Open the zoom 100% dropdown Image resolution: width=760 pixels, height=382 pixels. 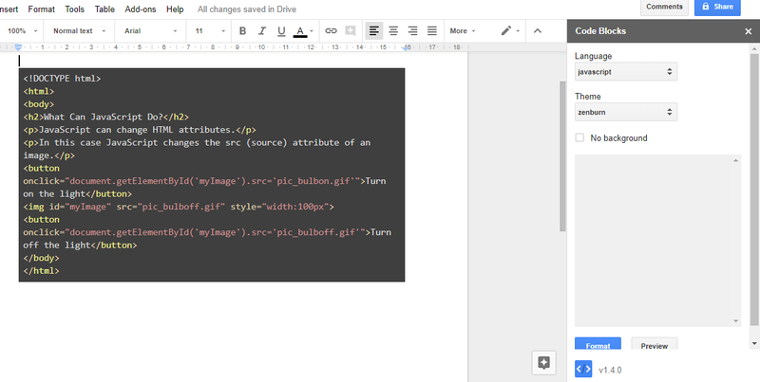pyautogui.click(x=22, y=31)
